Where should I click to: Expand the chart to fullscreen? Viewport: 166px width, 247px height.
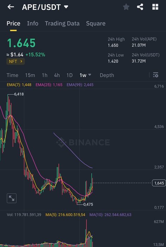coord(12,198)
